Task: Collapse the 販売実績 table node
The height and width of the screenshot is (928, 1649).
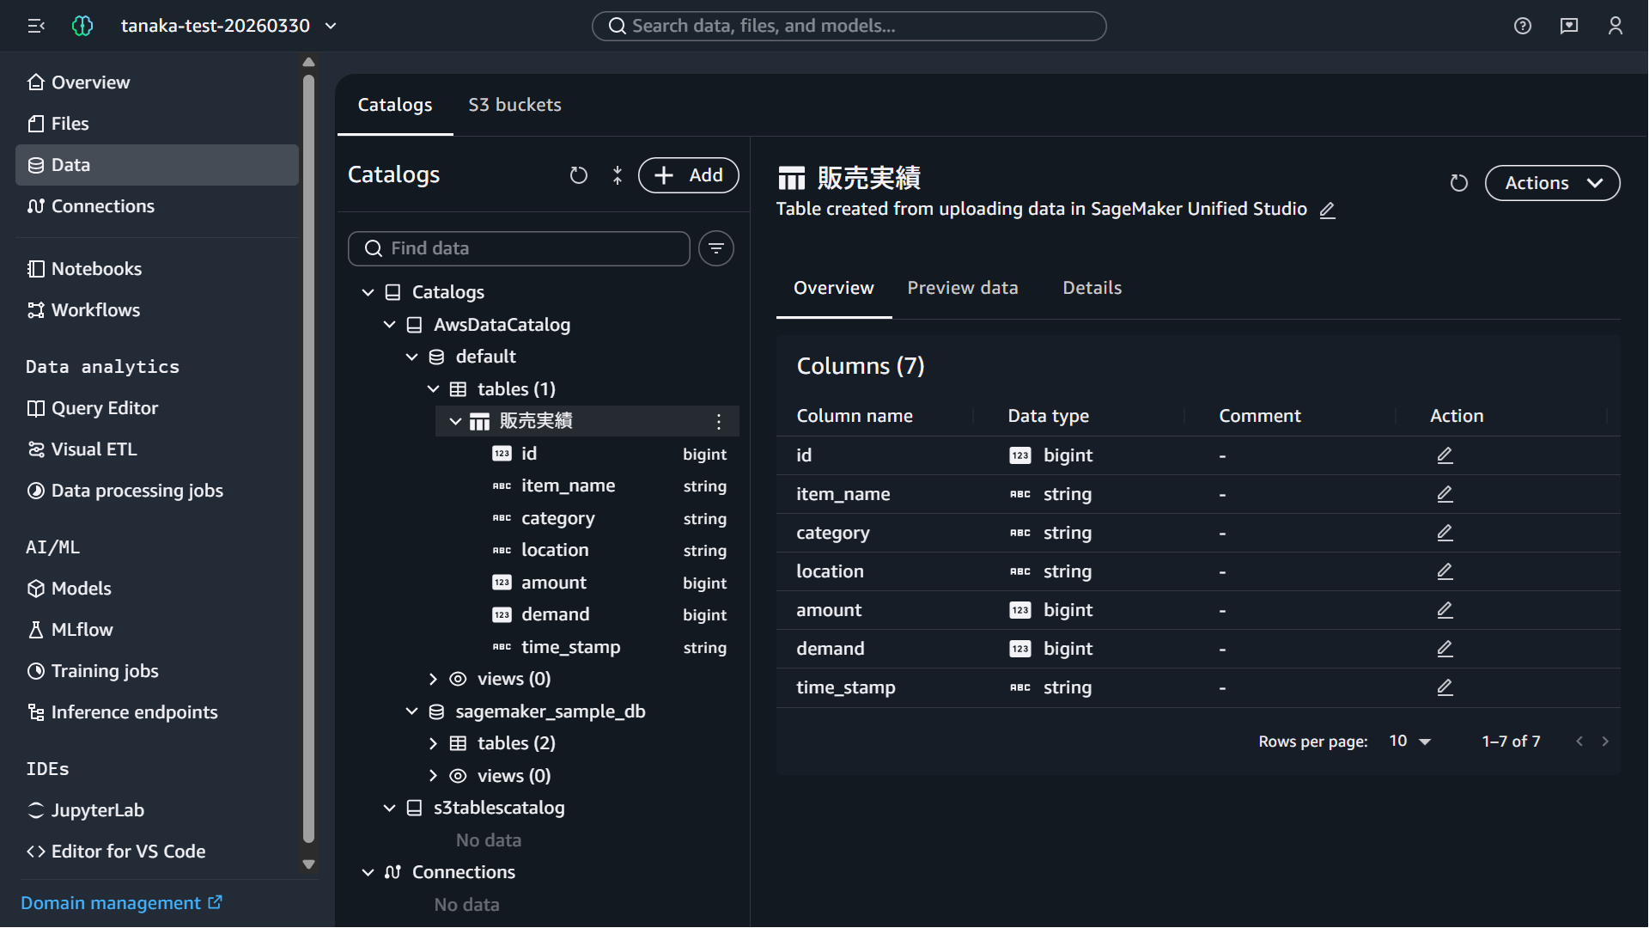Action: 455,421
